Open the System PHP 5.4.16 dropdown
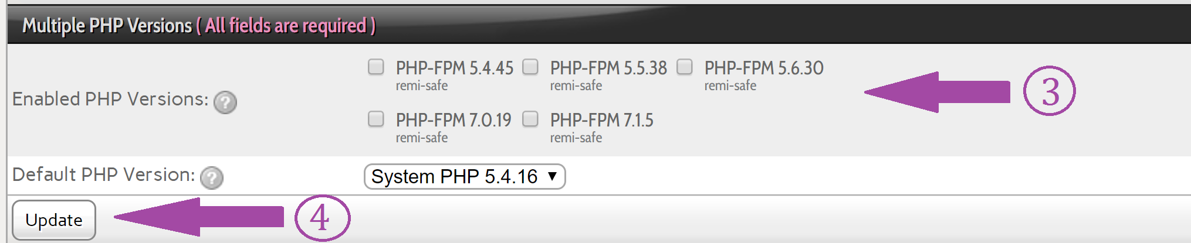The height and width of the screenshot is (243, 1191). 465,176
